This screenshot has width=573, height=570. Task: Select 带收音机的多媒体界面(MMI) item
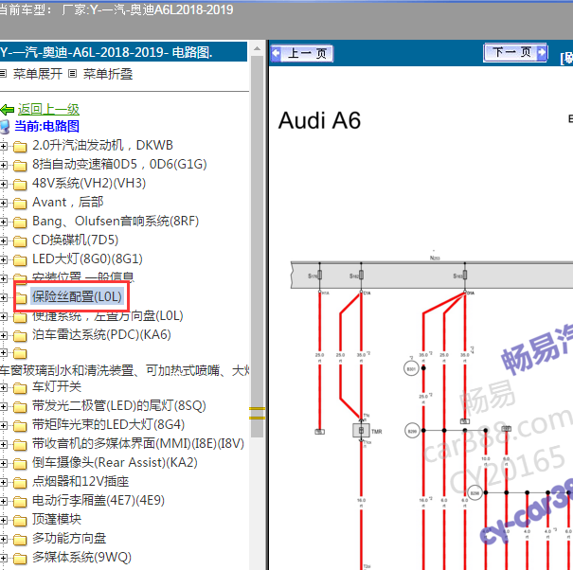(138, 444)
